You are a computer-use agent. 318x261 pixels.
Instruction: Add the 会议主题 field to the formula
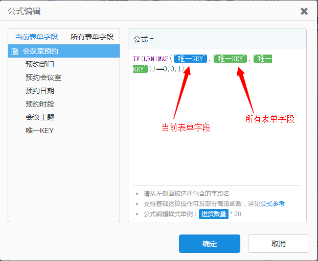click(x=39, y=117)
